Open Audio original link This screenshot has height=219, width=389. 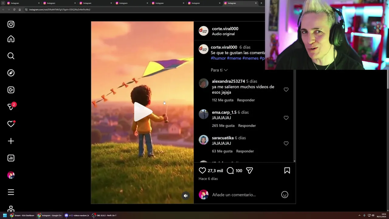223,34
